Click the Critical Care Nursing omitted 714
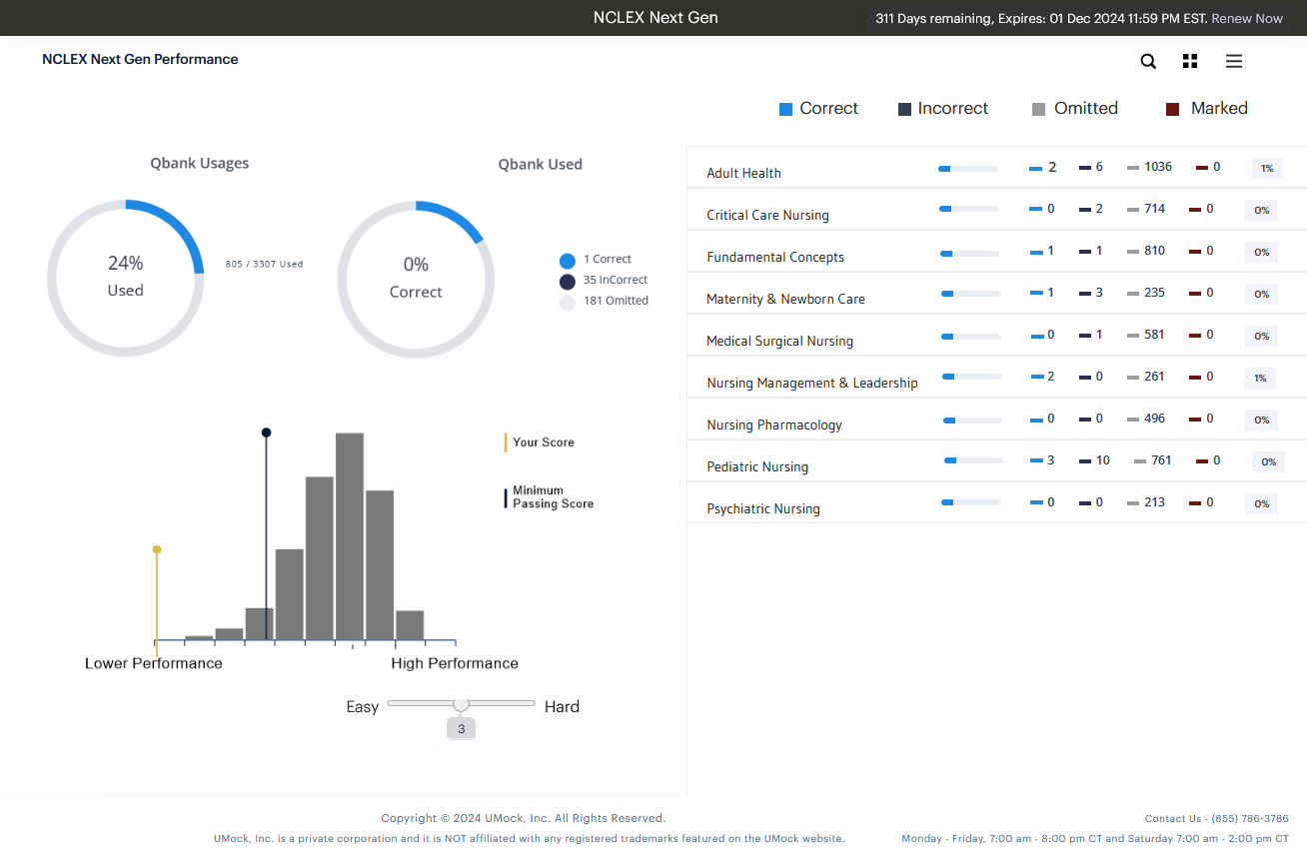The height and width of the screenshot is (857, 1307). [x=1155, y=209]
